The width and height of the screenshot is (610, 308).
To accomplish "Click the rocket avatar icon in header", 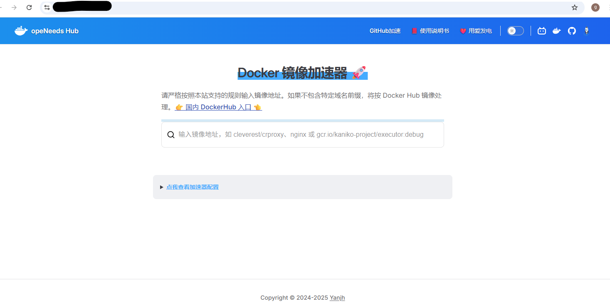I will coord(586,31).
